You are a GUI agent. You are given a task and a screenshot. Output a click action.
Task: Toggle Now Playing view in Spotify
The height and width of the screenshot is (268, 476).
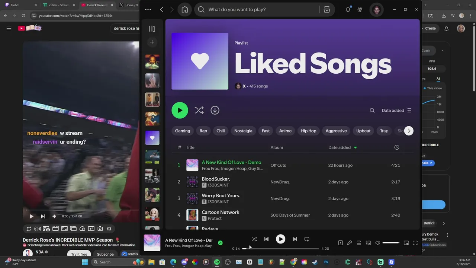340,243
